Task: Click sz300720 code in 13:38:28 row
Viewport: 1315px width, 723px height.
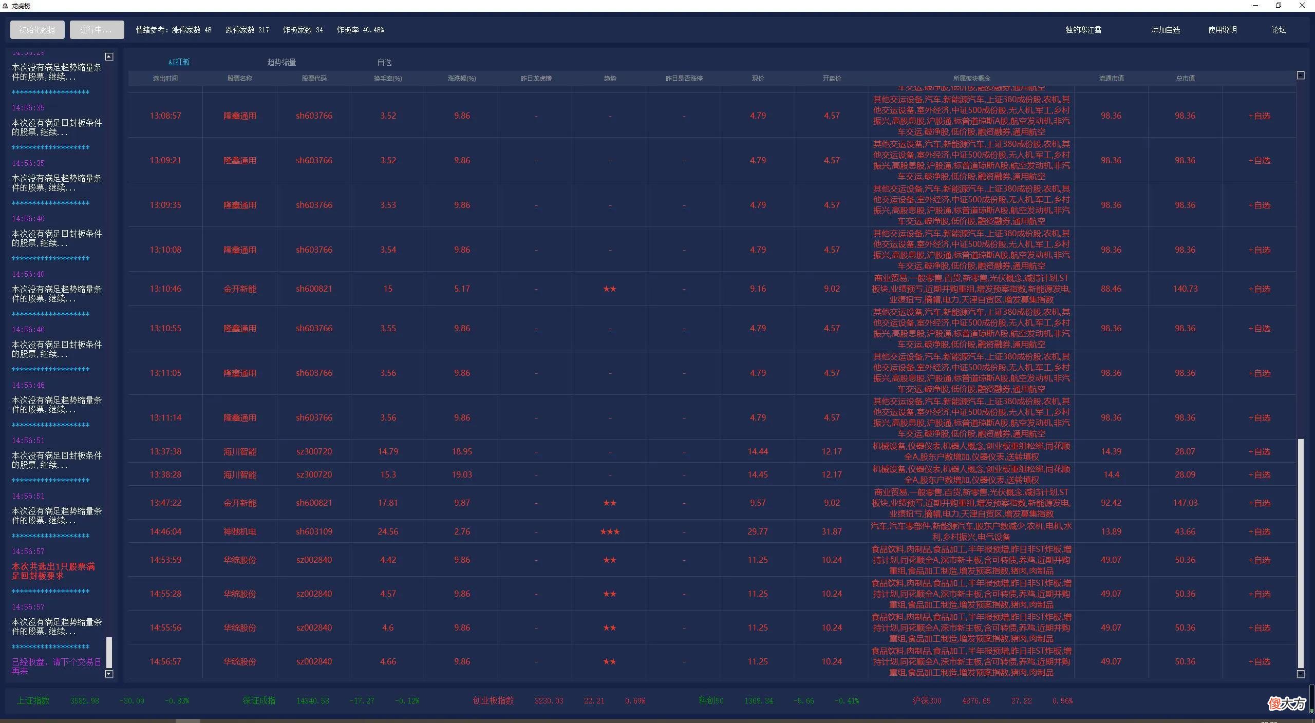Action: click(x=314, y=474)
